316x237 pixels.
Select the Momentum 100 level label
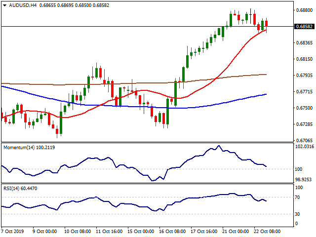tap(298, 169)
